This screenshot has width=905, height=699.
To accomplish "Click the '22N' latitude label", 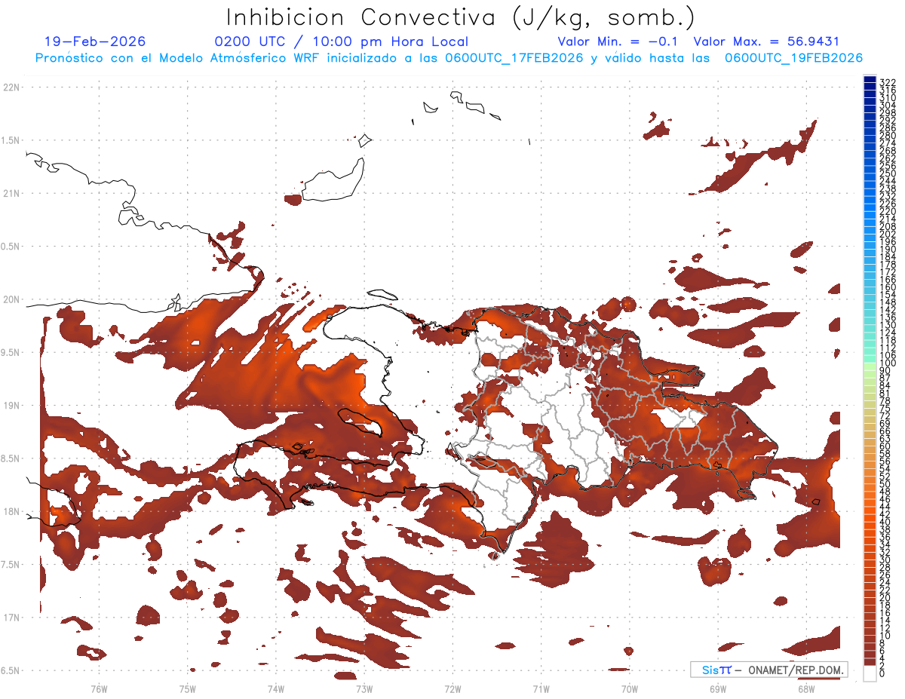I will (12, 87).
